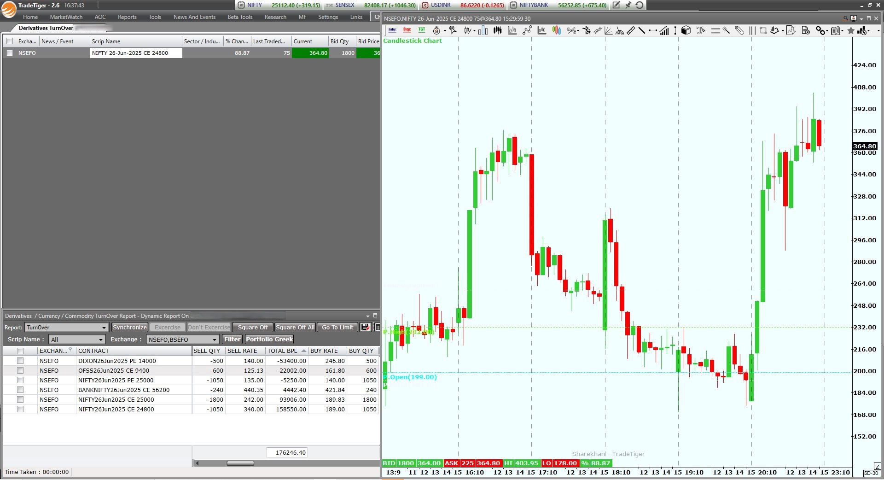Select the horizontal segment line tool

[652, 30]
